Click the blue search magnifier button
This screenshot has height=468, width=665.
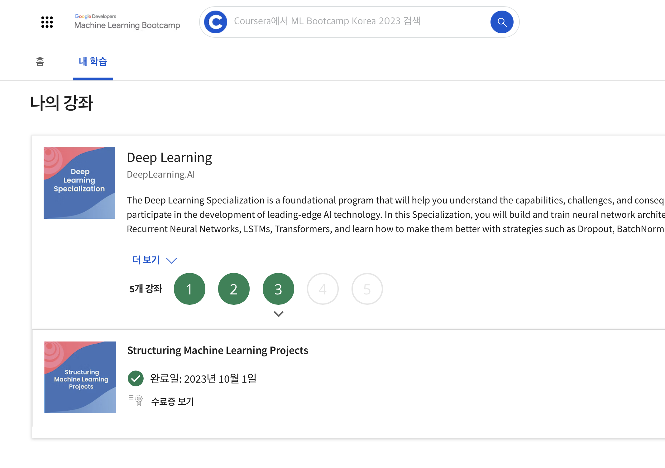pyautogui.click(x=502, y=22)
